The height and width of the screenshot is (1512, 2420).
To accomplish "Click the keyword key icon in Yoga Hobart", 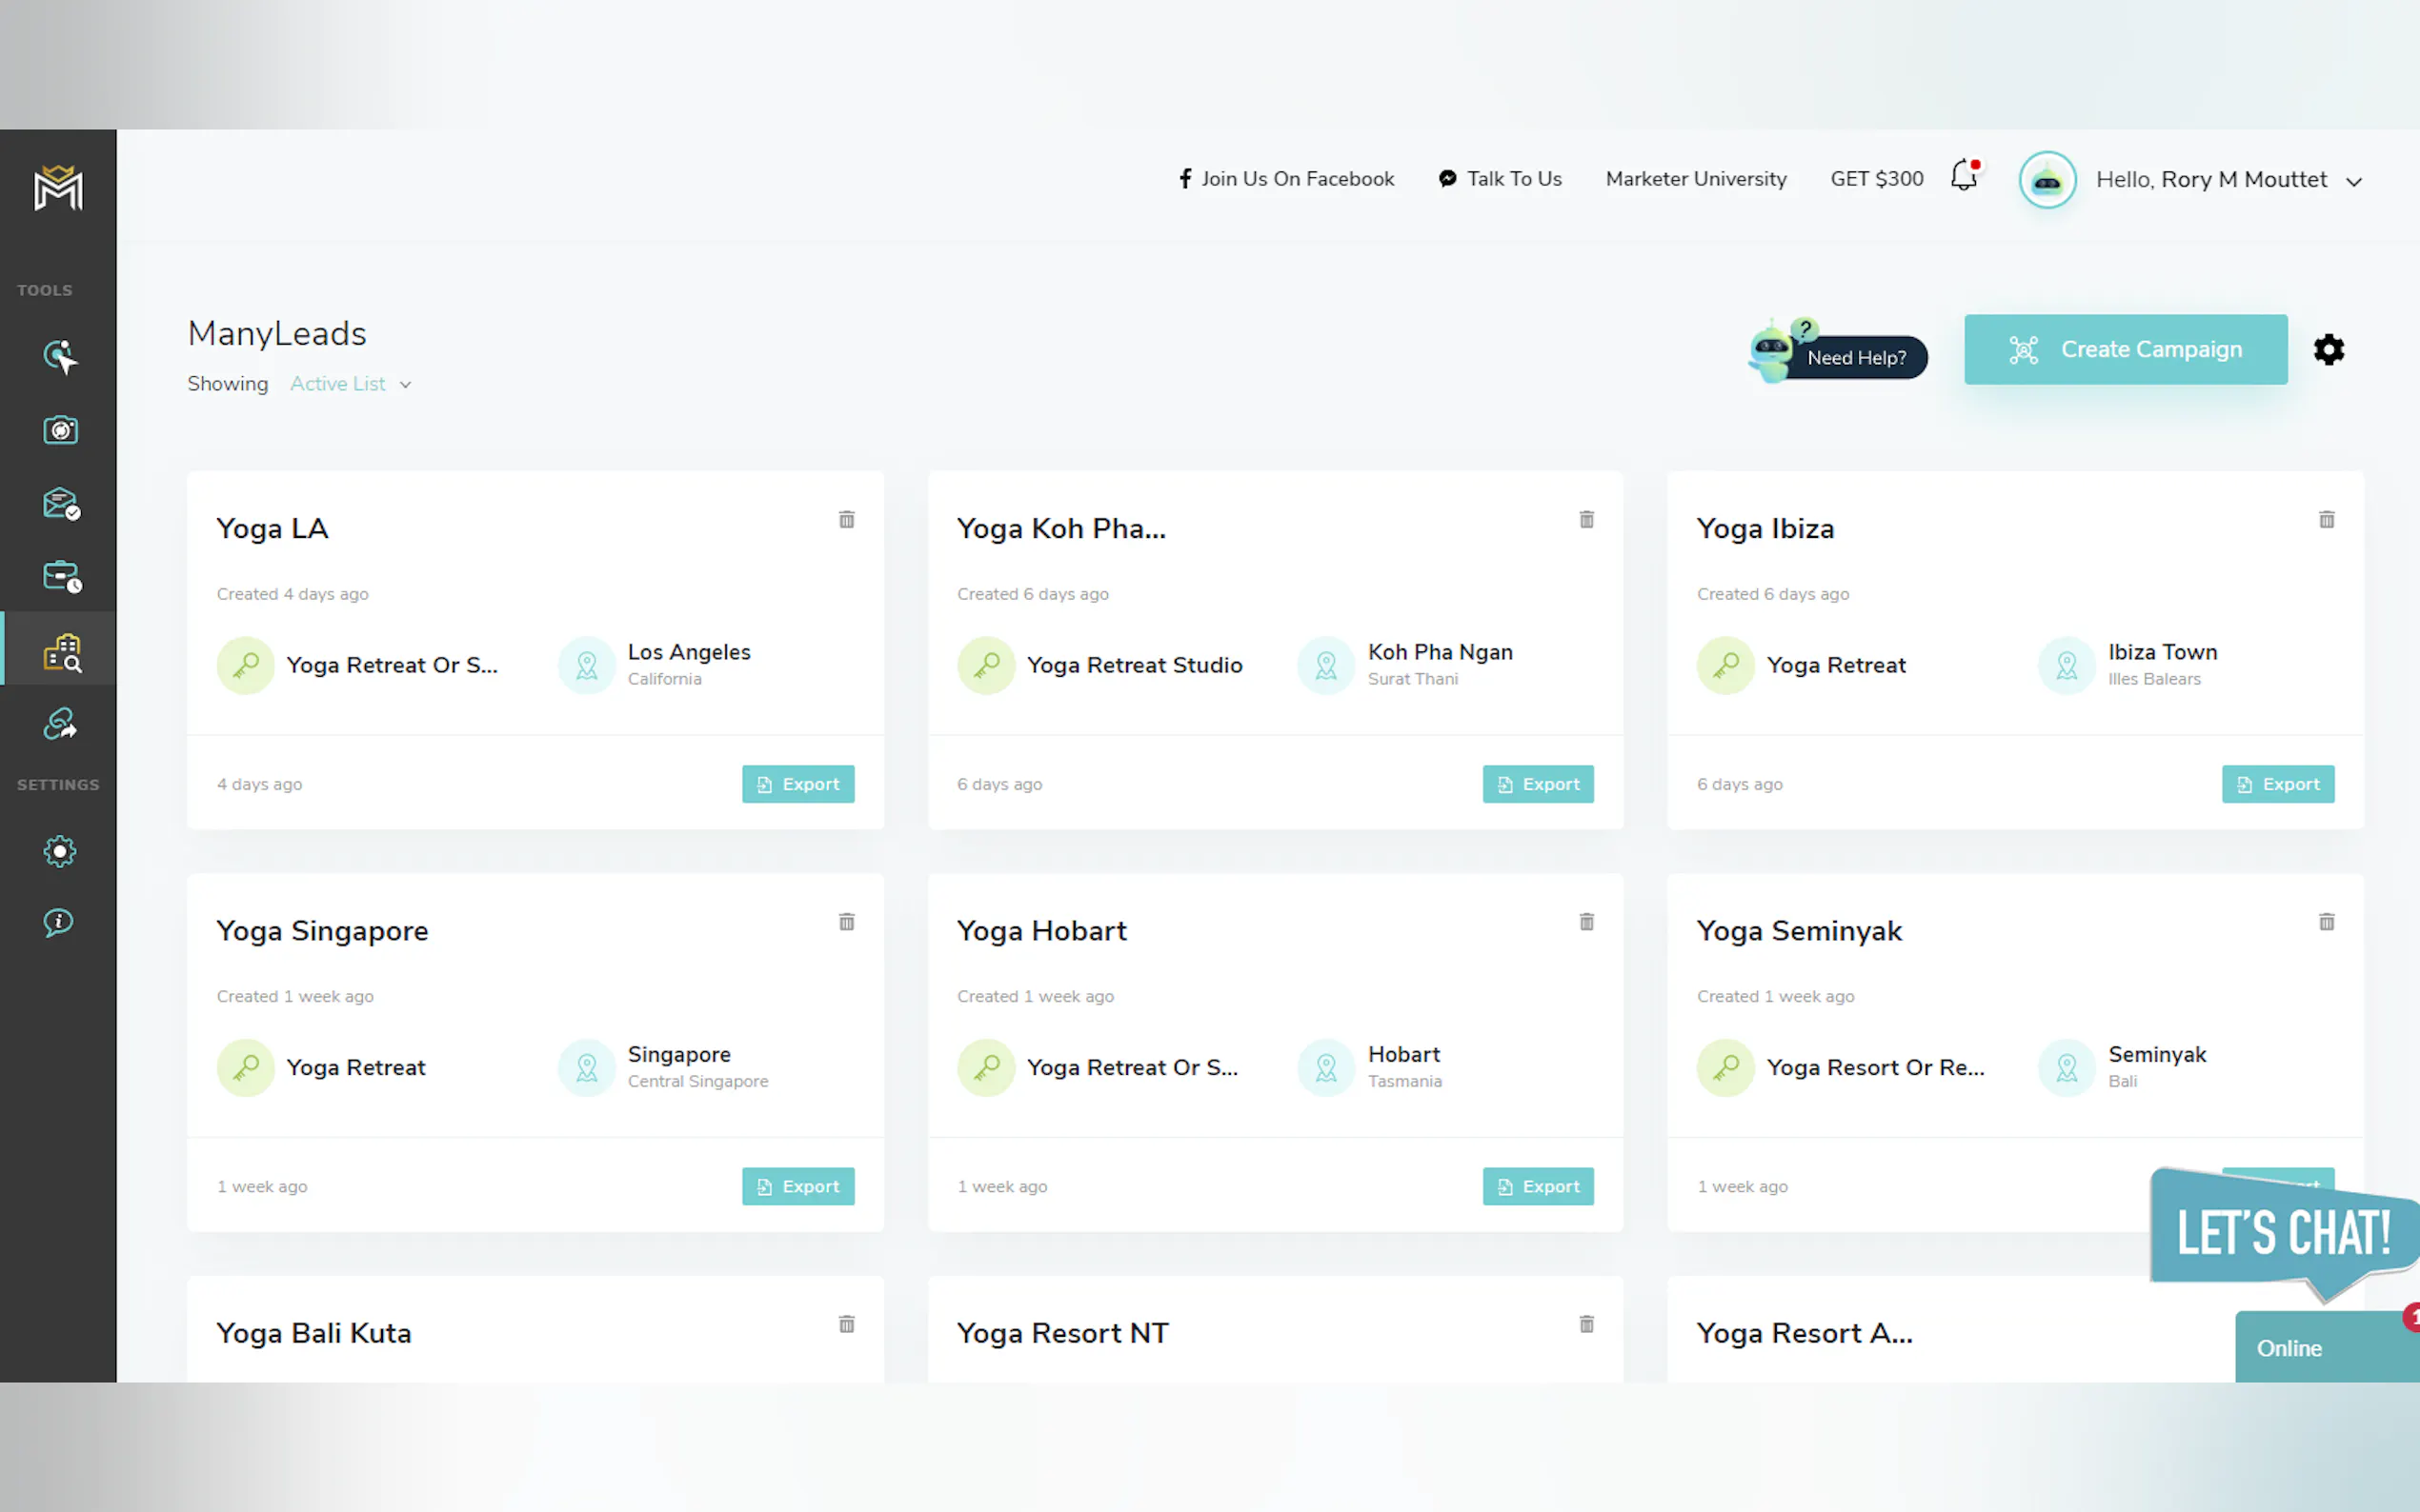I will click(x=985, y=1067).
